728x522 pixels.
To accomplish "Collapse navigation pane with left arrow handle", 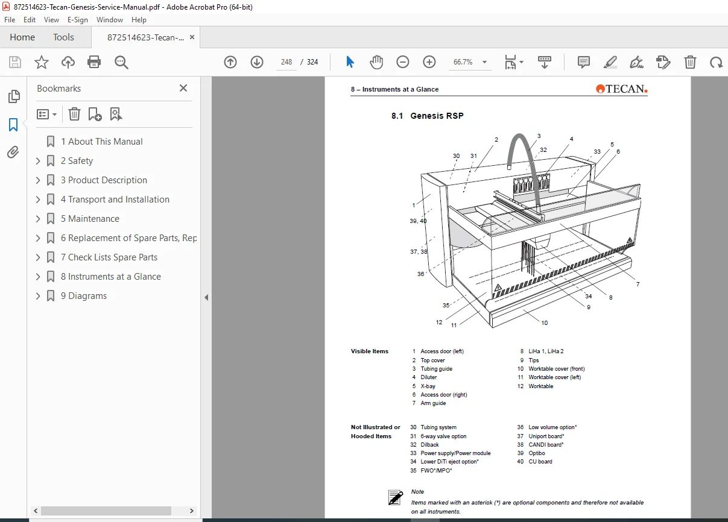I will click(206, 297).
